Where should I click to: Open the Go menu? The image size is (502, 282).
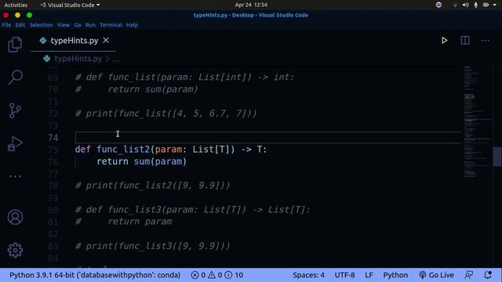pos(78,25)
